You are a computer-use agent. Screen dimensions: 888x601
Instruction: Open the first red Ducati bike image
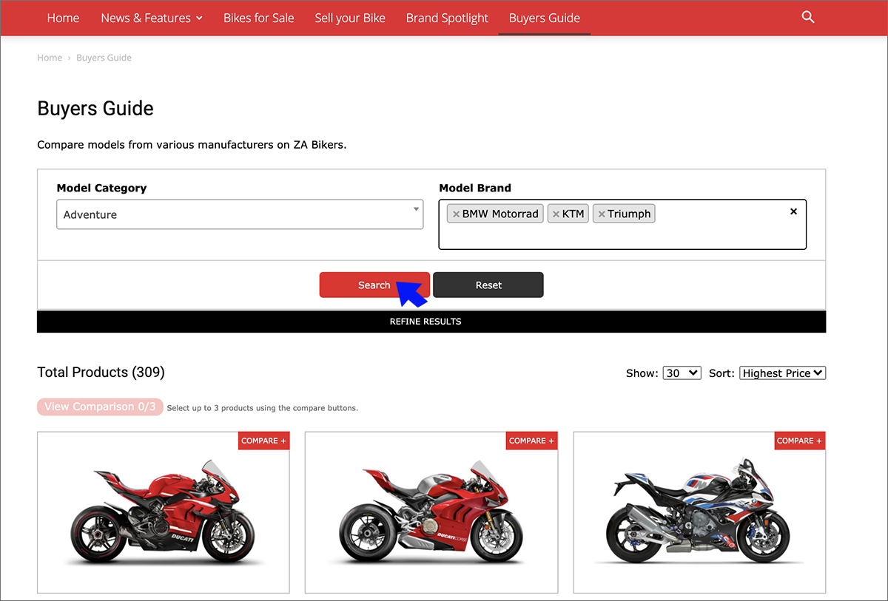coord(164,513)
